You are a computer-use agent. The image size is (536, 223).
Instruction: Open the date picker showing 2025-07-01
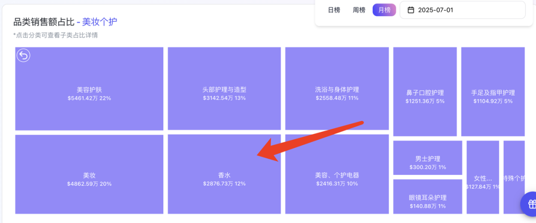(463, 10)
